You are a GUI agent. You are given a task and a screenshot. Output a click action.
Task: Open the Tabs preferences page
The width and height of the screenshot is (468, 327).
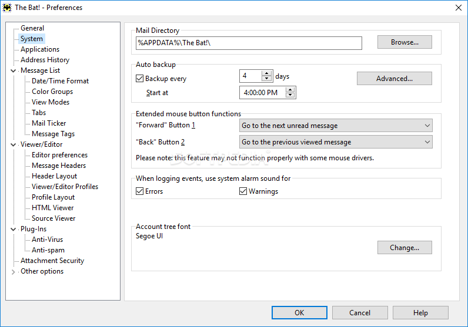click(x=39, y=113)
